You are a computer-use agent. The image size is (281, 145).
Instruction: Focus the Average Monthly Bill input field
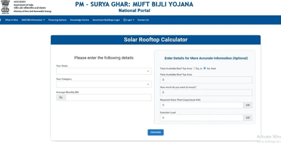pyautogui.click(x=109, y=98)
